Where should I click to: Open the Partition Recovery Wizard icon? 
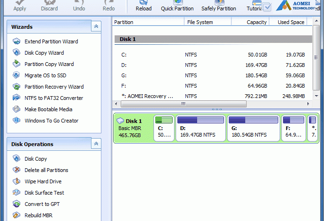(17, 87)
